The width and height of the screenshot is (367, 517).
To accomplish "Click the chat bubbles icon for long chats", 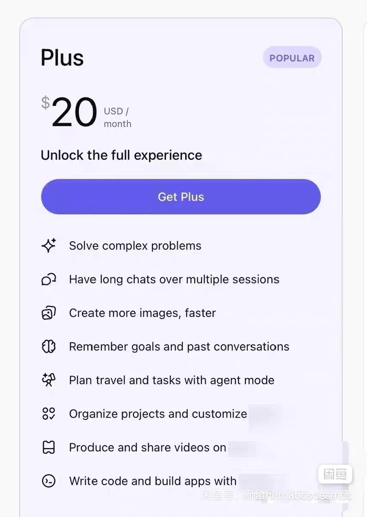I will pyautogui.click(x=49, y=280).
